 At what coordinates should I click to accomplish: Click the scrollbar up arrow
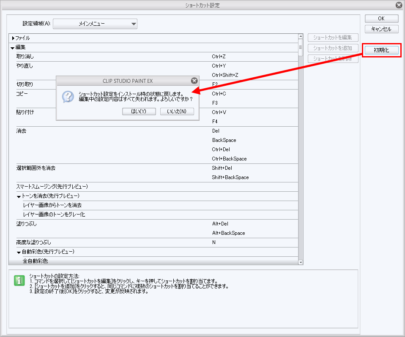tap(301, 36)
